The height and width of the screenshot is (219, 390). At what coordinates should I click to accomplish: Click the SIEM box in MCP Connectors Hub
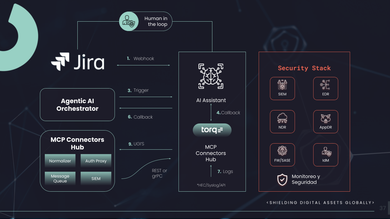[96, 179]
